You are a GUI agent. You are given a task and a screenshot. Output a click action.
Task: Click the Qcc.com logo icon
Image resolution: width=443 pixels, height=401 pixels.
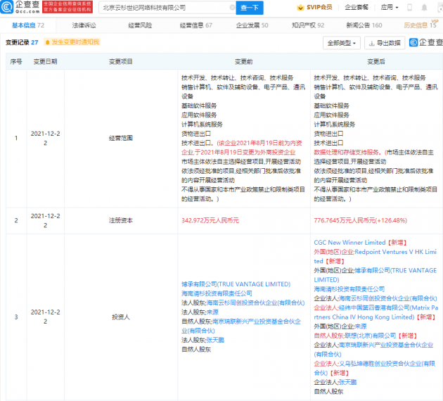click(x=7, y=7)
